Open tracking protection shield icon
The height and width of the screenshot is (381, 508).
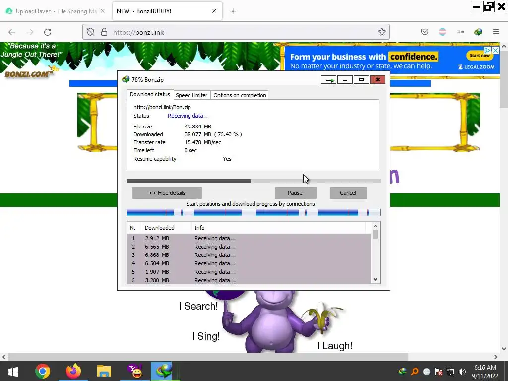[90, 32]
